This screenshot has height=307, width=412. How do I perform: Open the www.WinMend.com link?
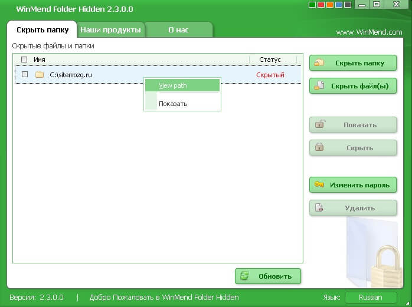coord(369,32)
